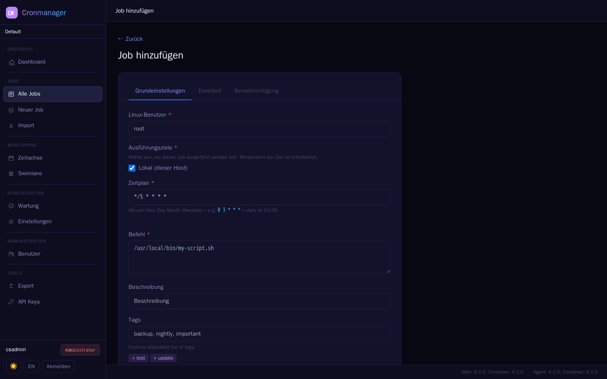Open API Keys page
This screenshot has height=379, width=607.
pyautogui.click(x=53, y=302)
